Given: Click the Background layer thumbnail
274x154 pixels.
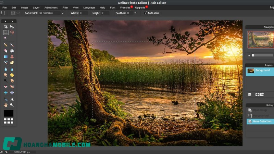Looking at the screenshot, I should tap(251, 70).
